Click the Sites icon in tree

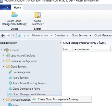pos(10,105)
